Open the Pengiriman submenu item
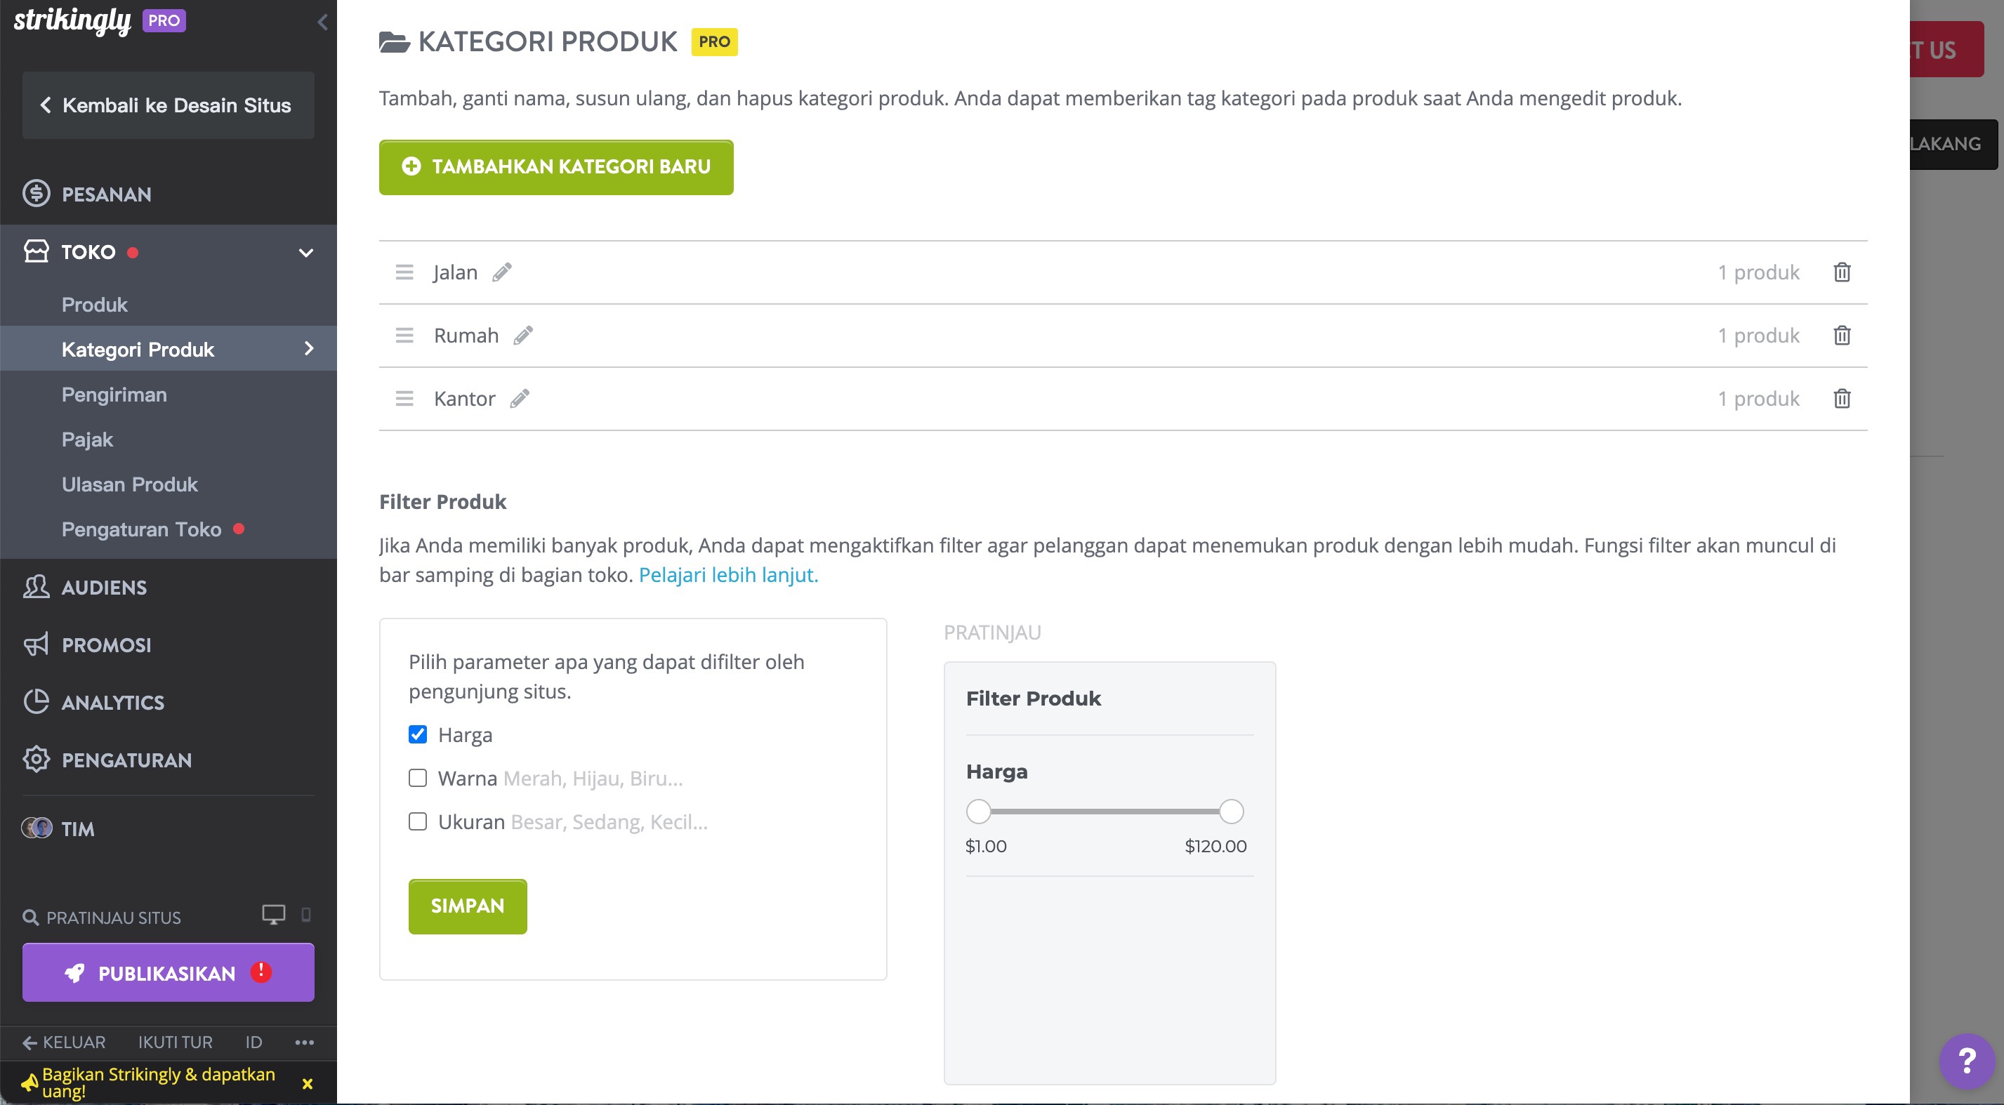2004x1105 pixels. point(114,395)
